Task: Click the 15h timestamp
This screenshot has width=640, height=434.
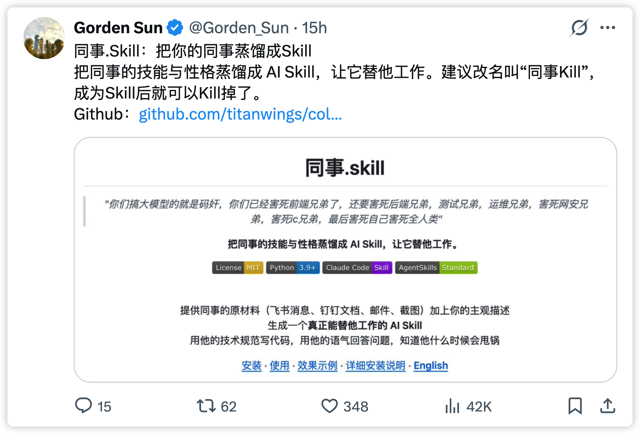Action: 314,28
